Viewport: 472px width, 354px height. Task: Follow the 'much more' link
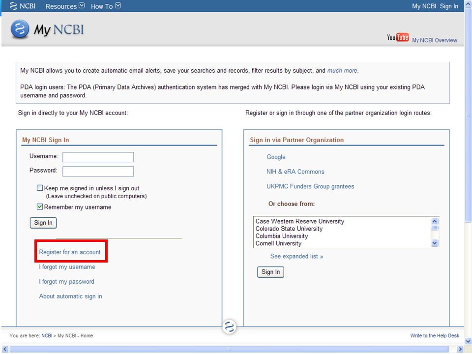pyautogui.click(x=343, y=70)
